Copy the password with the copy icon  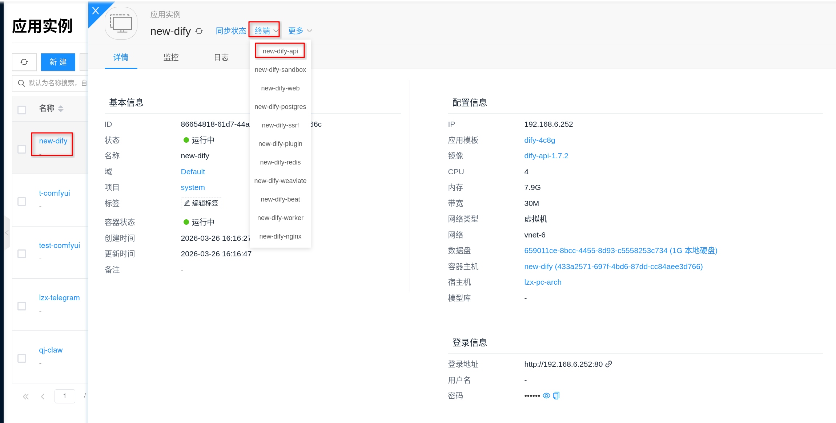556,396
